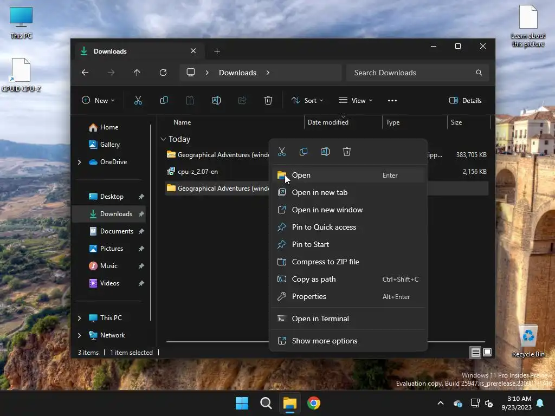This screenshot has height=416, width=555.
Task: Show hidden icons in the system tray
Action: 441,403
